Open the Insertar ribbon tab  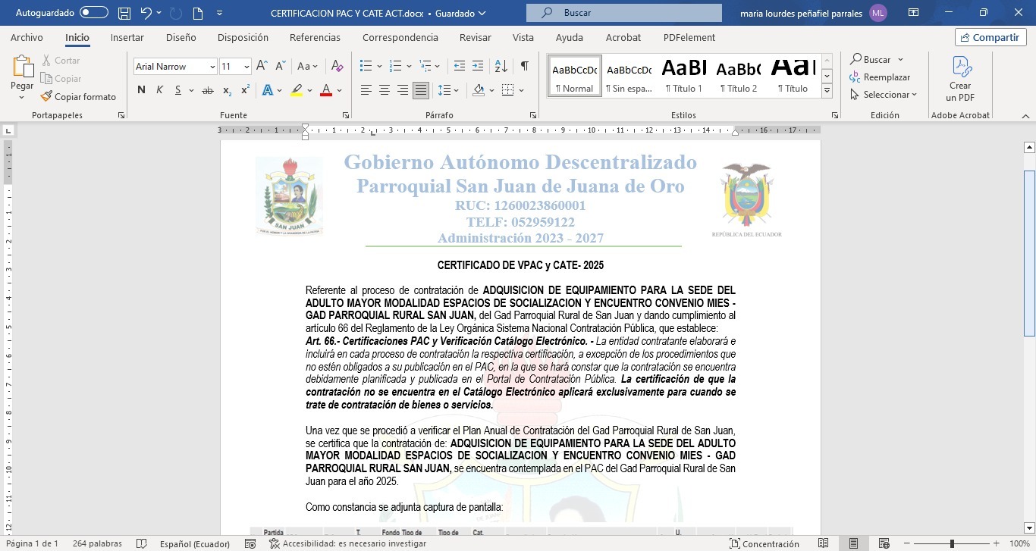[127, 37]
